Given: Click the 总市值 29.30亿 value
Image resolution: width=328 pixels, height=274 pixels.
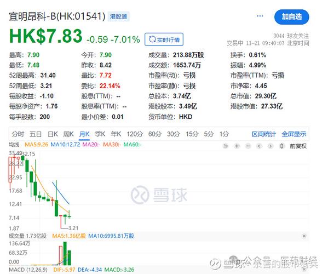Looking at the screenshot, I should point(266,96).
